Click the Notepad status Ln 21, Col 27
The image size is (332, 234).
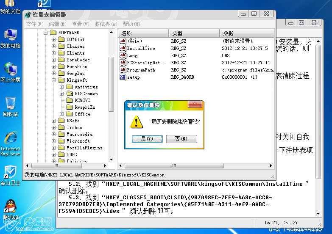coord(281,223)
